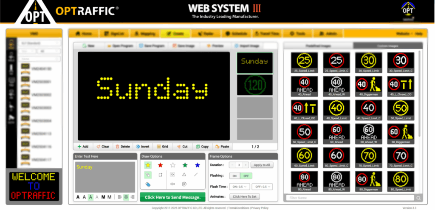Viewport: 435px width, 210px height.
Task: Paste content into frame
Action: pos(223,146)
